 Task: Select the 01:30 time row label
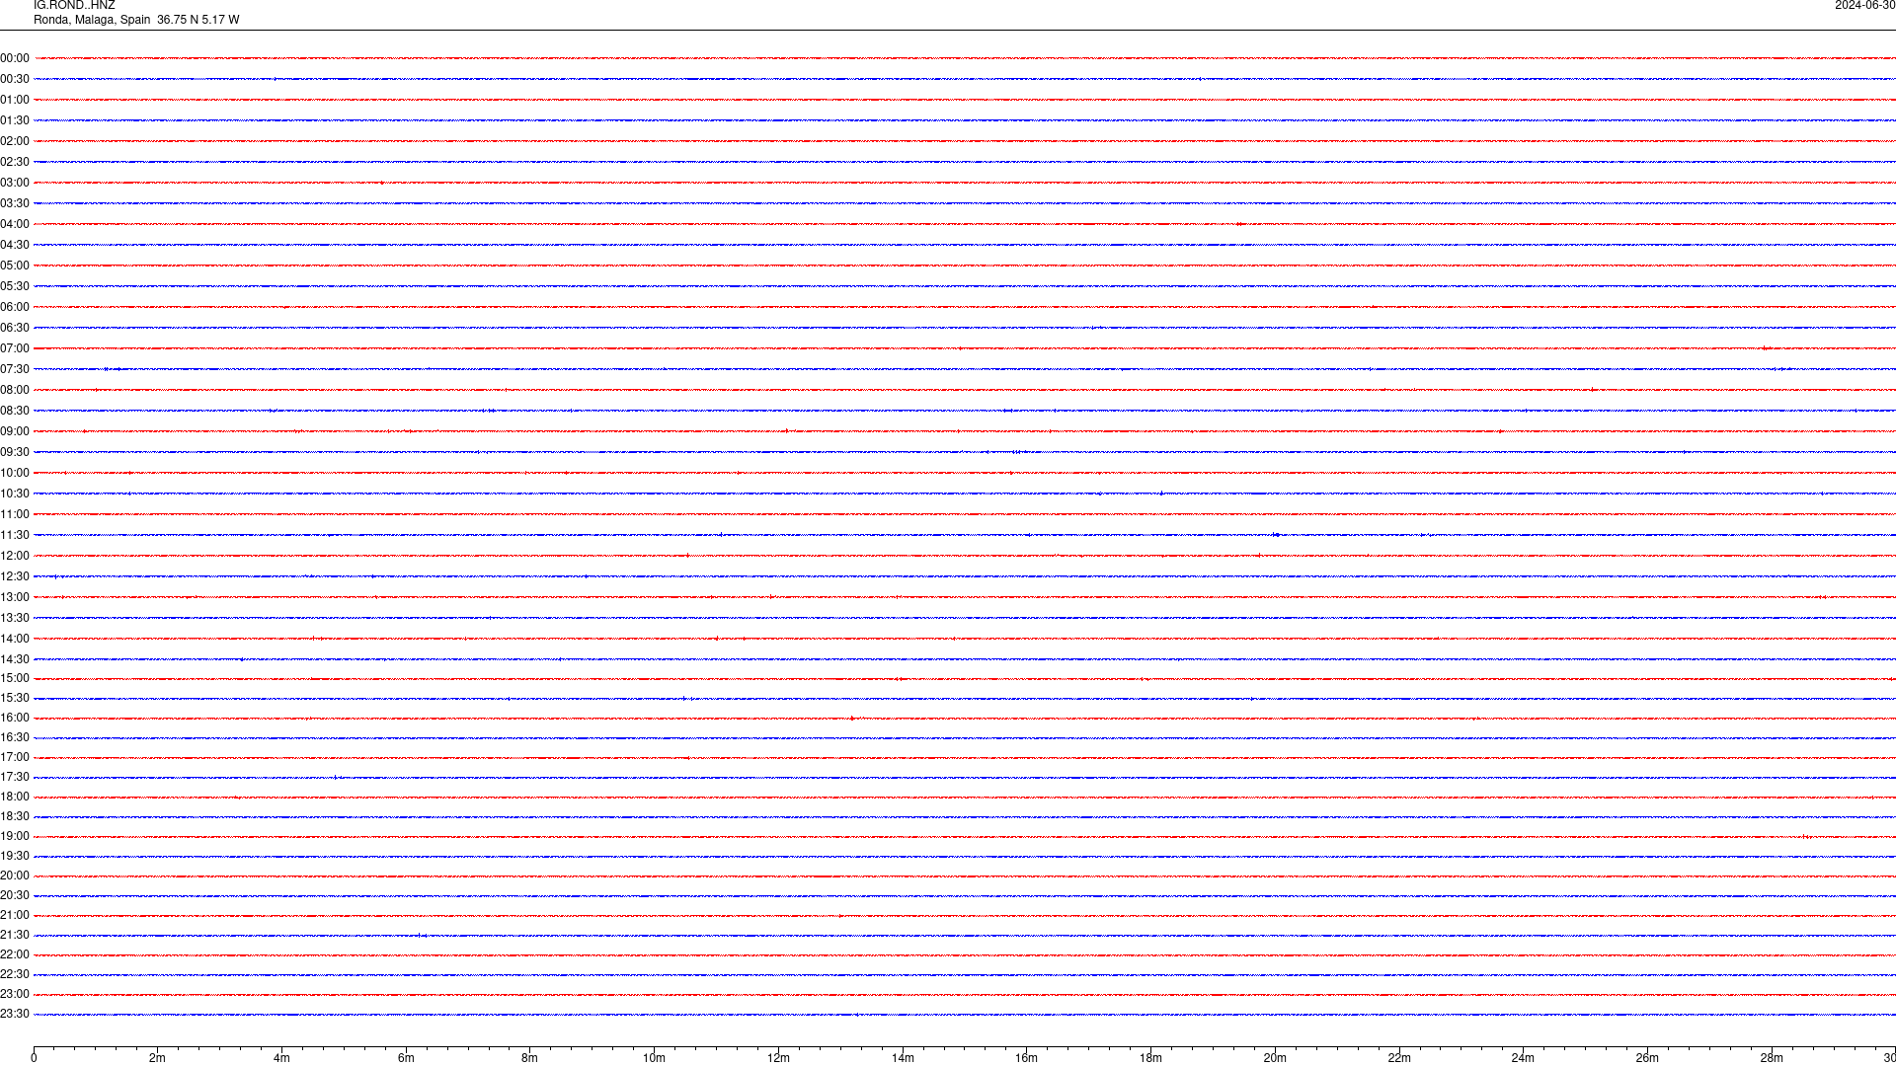coord(15,120)
